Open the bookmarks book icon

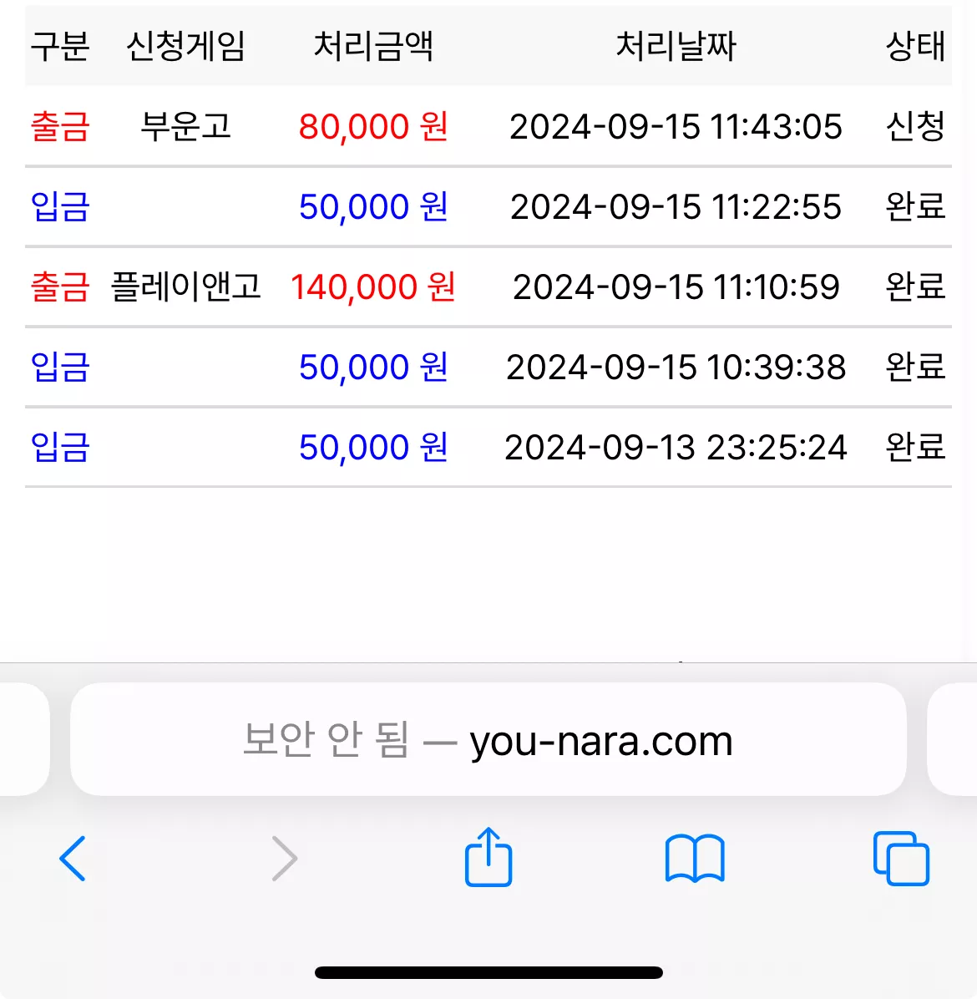pos(695,858)
